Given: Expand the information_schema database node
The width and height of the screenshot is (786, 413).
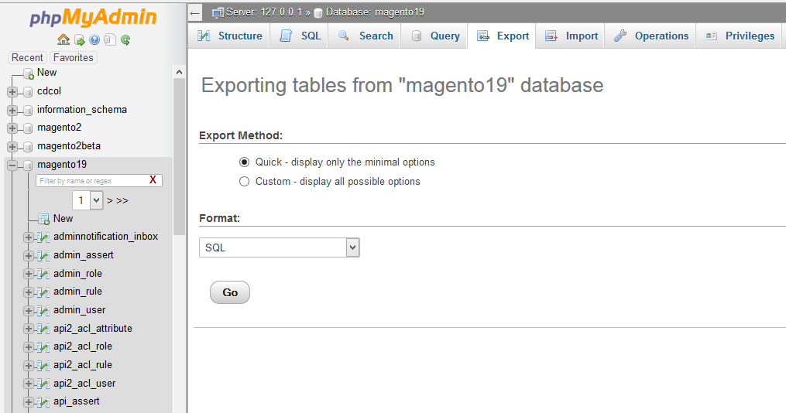Looking at the screenshot, I should pos(12,110).
